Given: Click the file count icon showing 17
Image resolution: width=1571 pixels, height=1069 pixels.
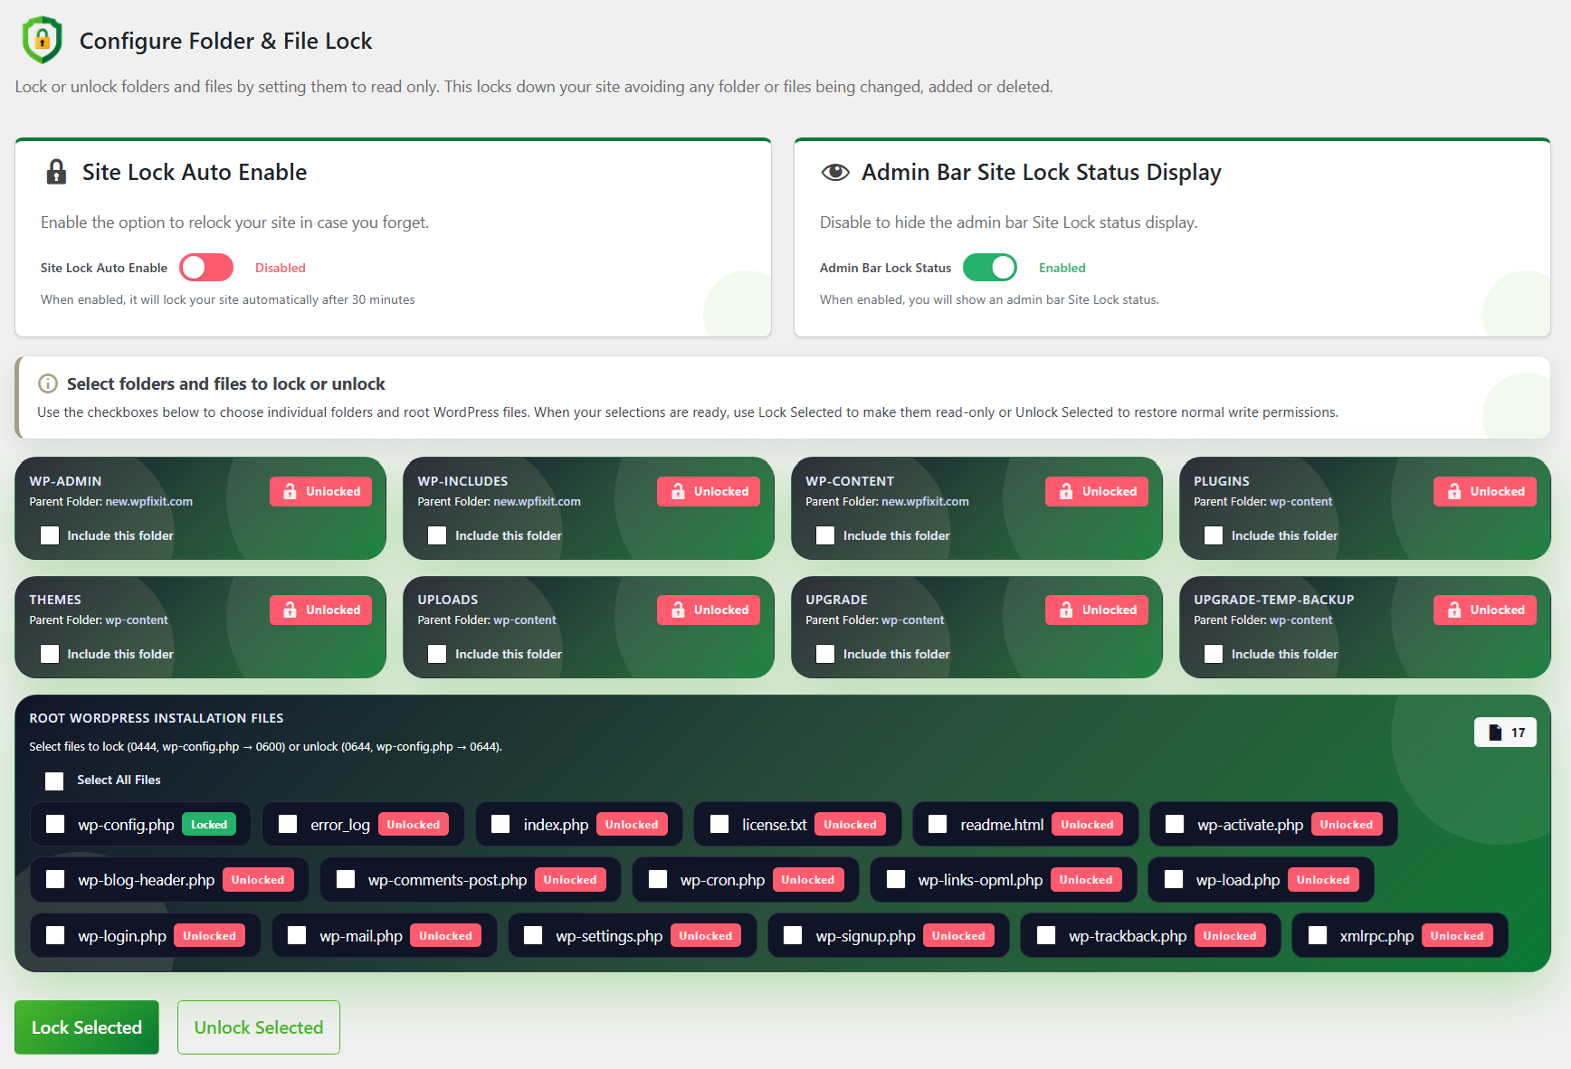Looking at the screenshot, I should click(x=1505, y=733).
